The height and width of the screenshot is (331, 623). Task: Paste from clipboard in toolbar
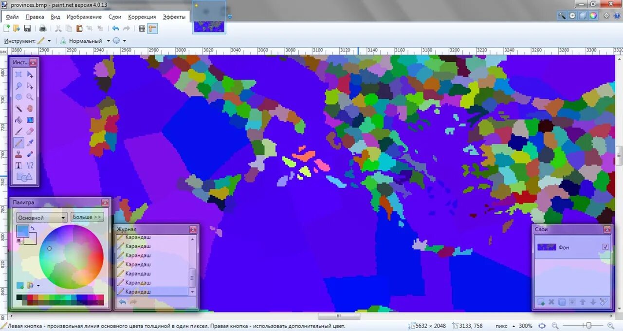(79, 29)
